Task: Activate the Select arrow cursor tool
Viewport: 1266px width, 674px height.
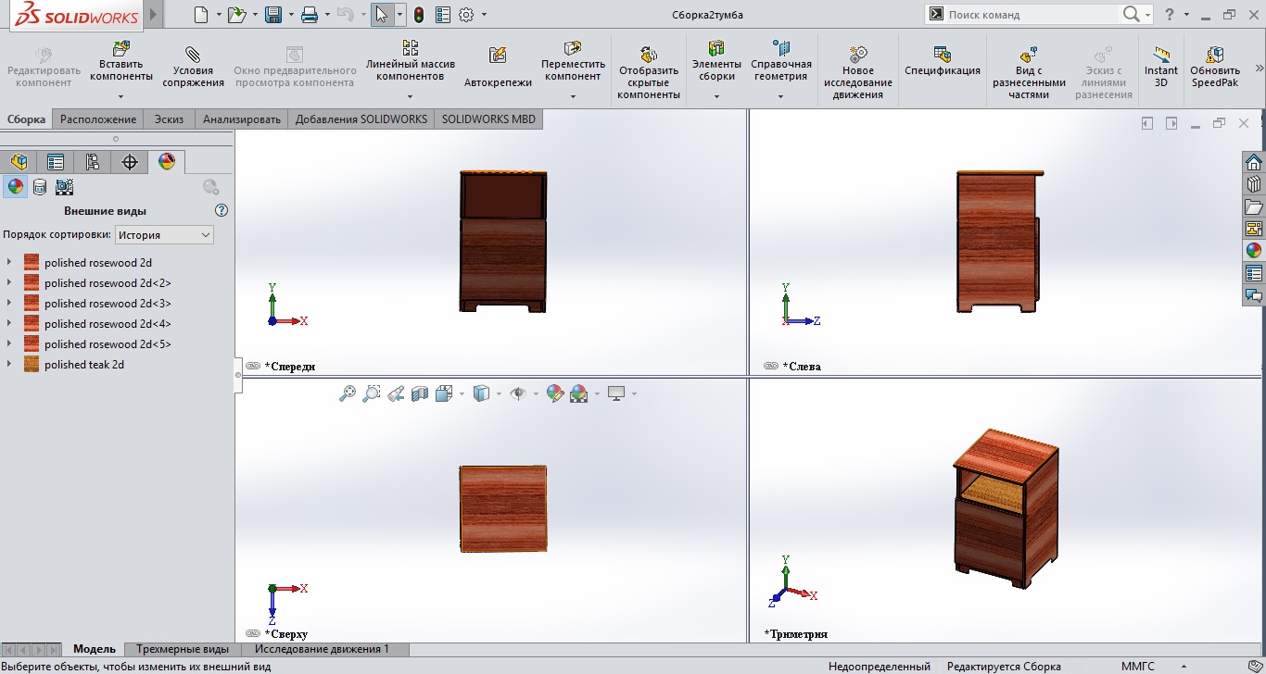Action: click(x=382, y=15)
